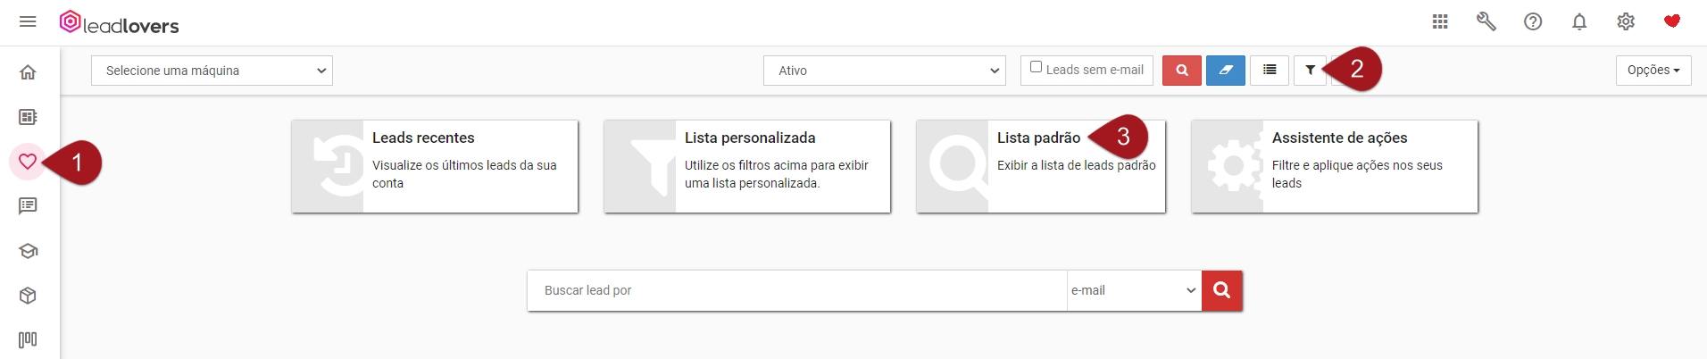
Task: Click the red search button in toolbar
Action: [x=1182, y=71]
